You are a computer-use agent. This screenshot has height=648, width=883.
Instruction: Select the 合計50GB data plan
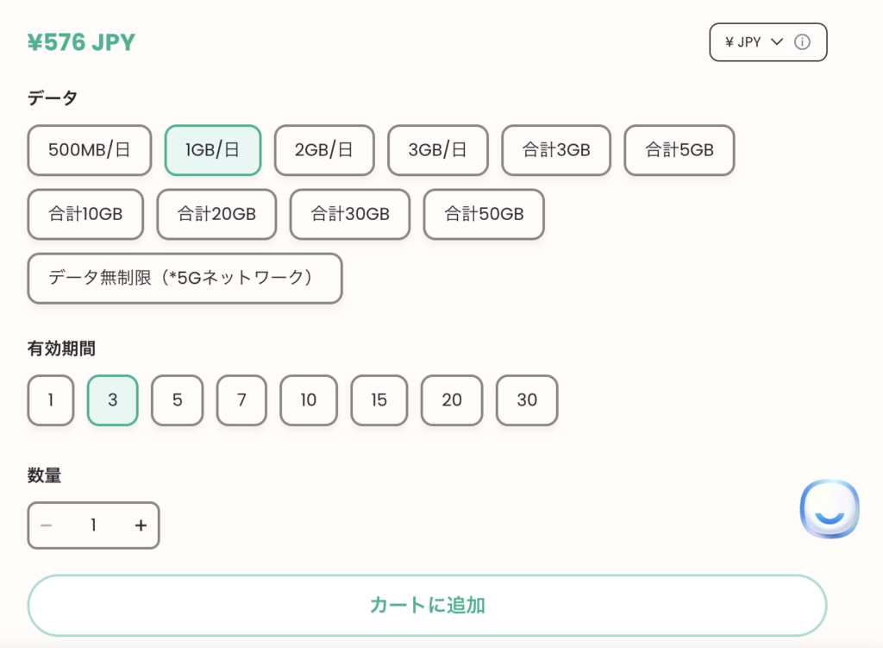[484, 214]
